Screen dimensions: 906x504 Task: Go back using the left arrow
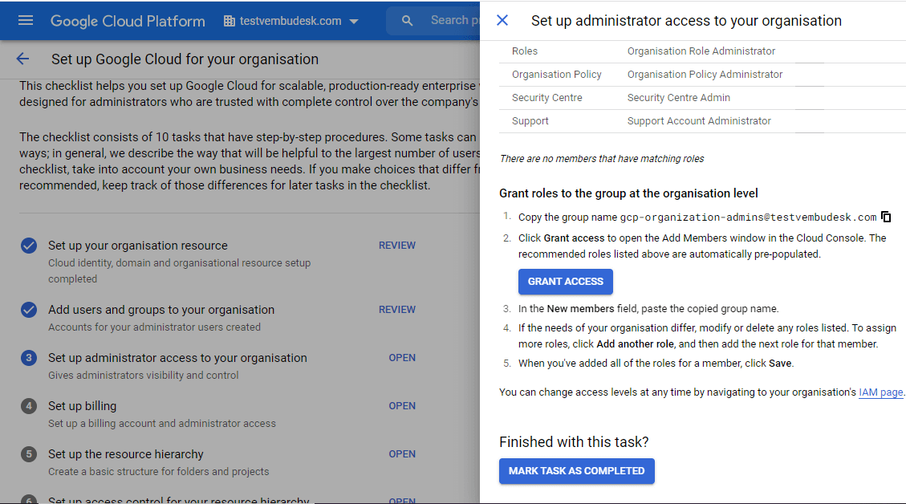pos(22,59)
